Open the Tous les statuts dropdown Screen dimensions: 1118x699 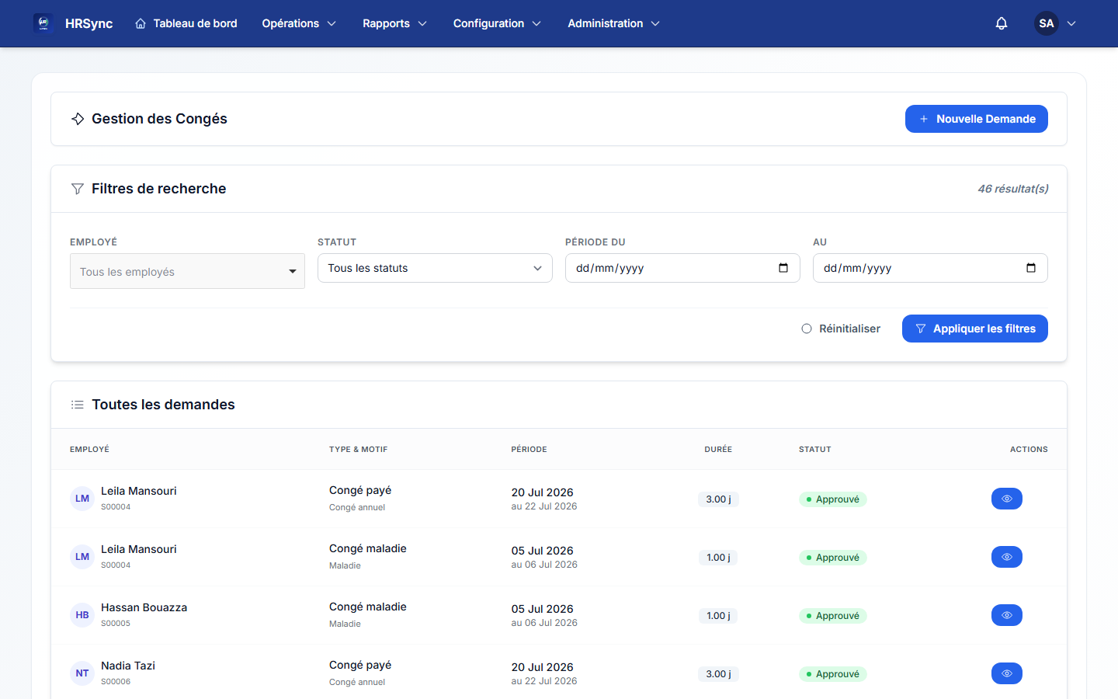coord(435,268)
